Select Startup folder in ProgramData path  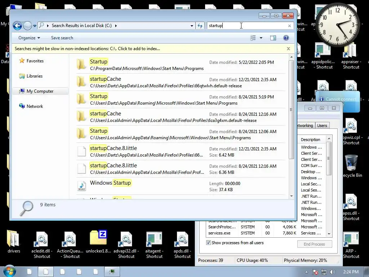(x=181, y=65)
